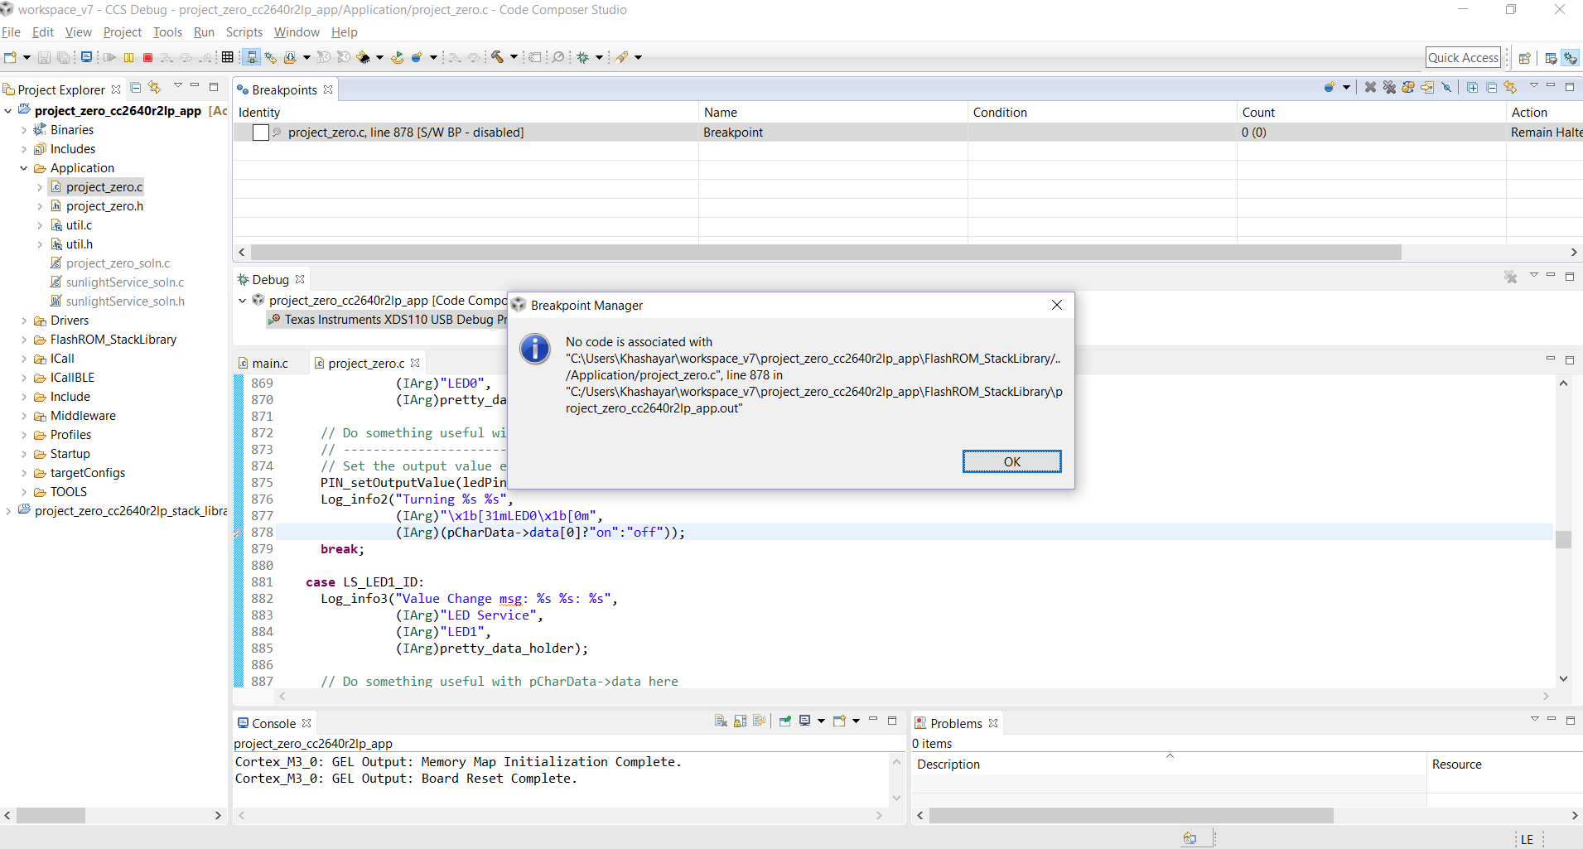Remove all breakpoints in the Breakpoints view

pyautogui.click(x=1390, y=87)
